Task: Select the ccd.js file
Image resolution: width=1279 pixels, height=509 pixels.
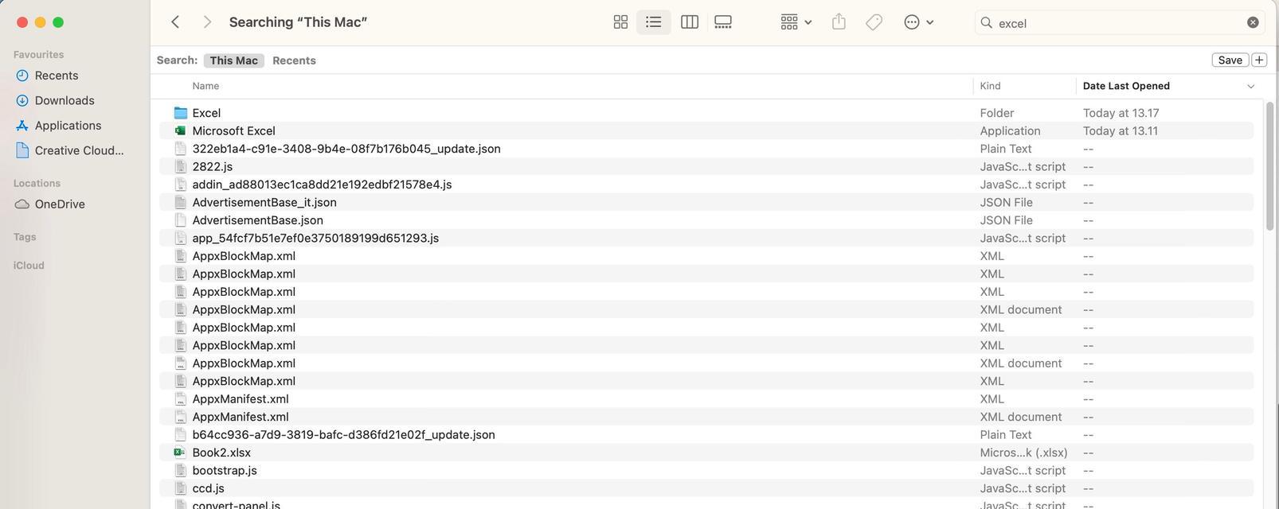Action: click(x=208, y=488)
